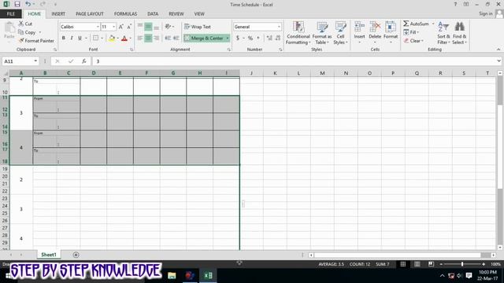The width and height of the screenshot is (504, 283).
Task: Open Cell Styles gallery
Action: [340, 33]
